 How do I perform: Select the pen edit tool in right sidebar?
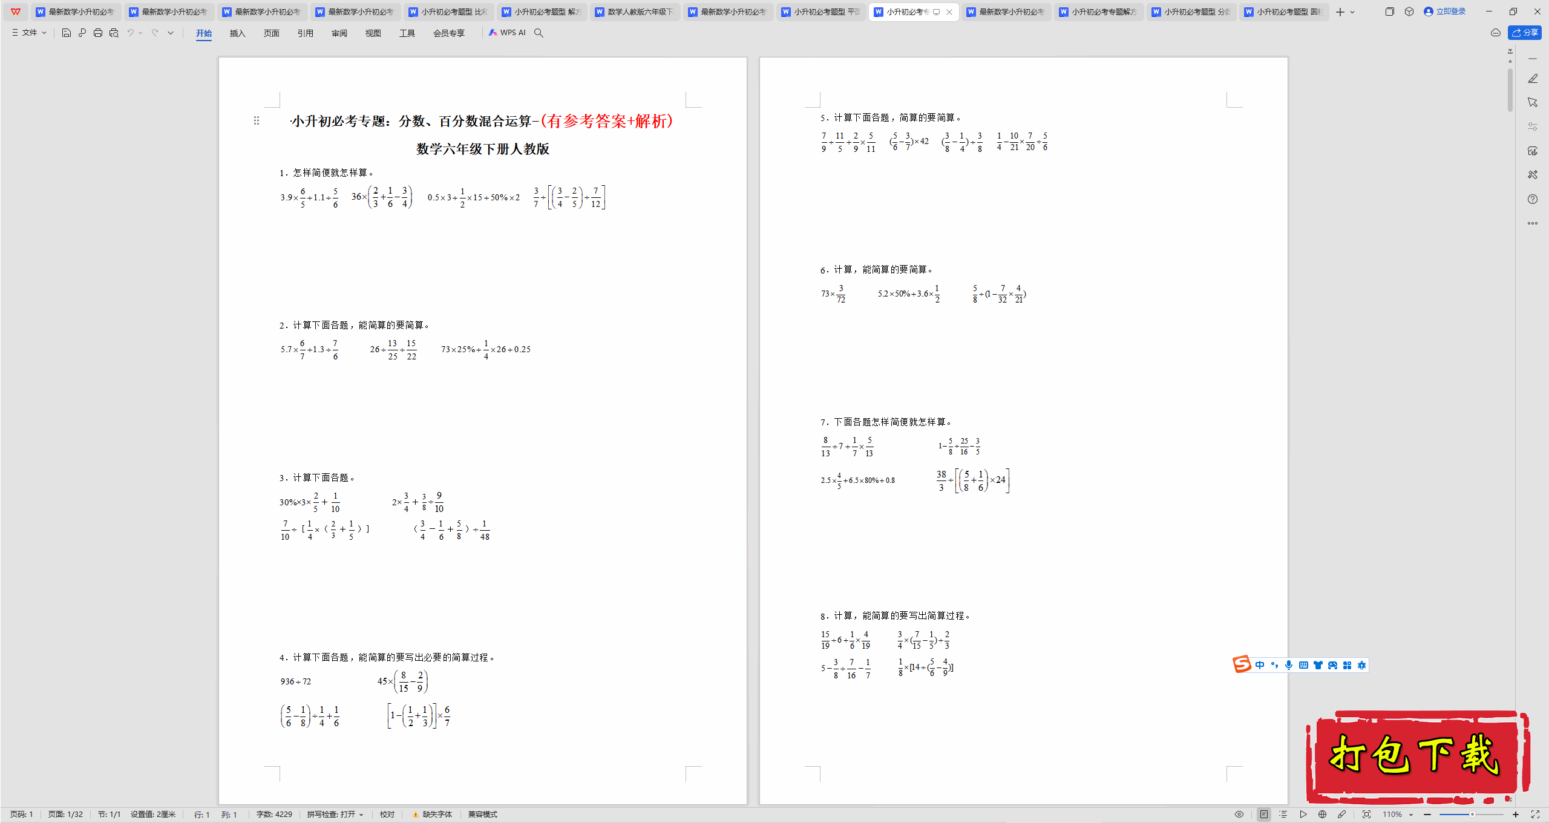pos(1533,79)
